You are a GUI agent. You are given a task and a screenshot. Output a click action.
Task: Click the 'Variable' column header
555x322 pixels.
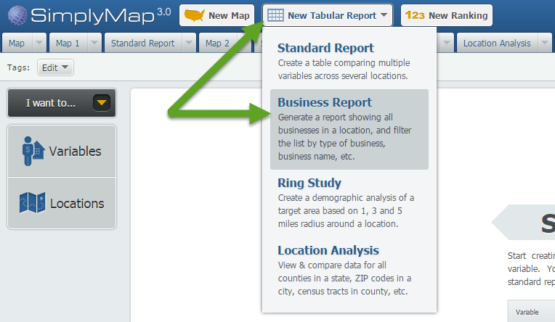(527, 312)
